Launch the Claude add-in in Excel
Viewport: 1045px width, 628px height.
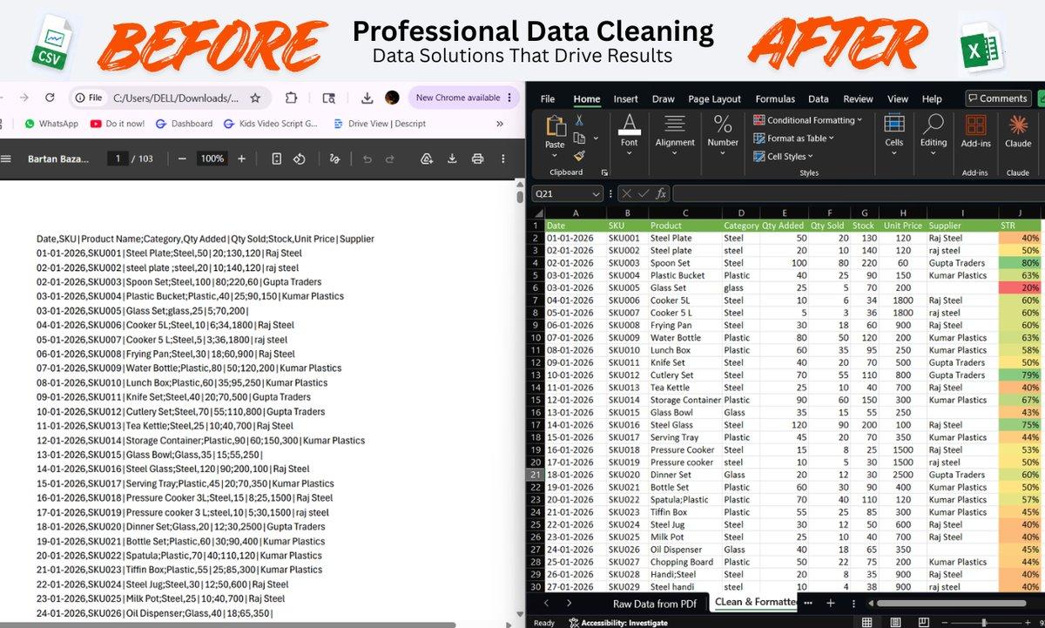[x=1018, y=131]
